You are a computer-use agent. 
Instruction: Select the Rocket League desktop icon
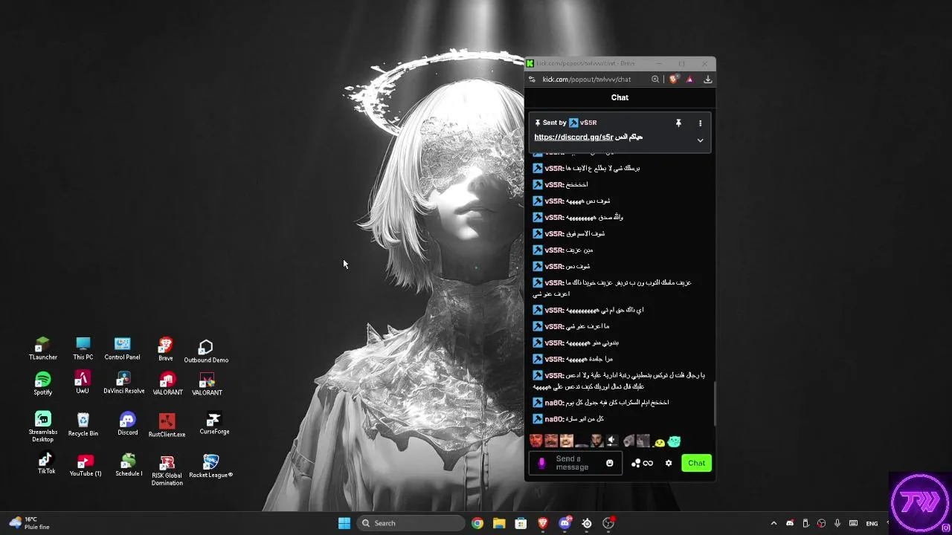(x=210, y=466)
